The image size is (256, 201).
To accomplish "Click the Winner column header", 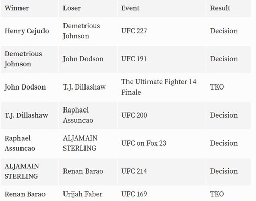I will (16, 8).
